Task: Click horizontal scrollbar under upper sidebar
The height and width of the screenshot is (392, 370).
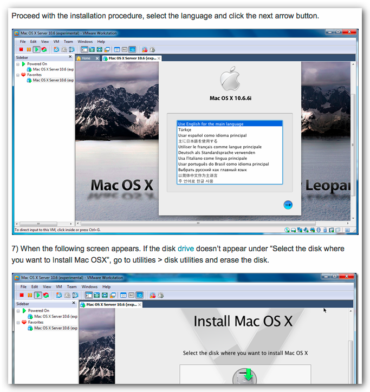Action: (x=38, y=224)
